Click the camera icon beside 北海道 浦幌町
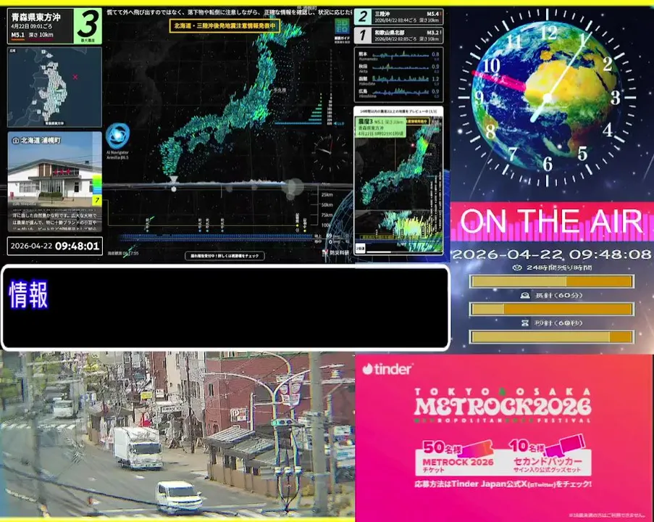Image resolution: width=654 pixels, height=522 pixels. point(15,141)
